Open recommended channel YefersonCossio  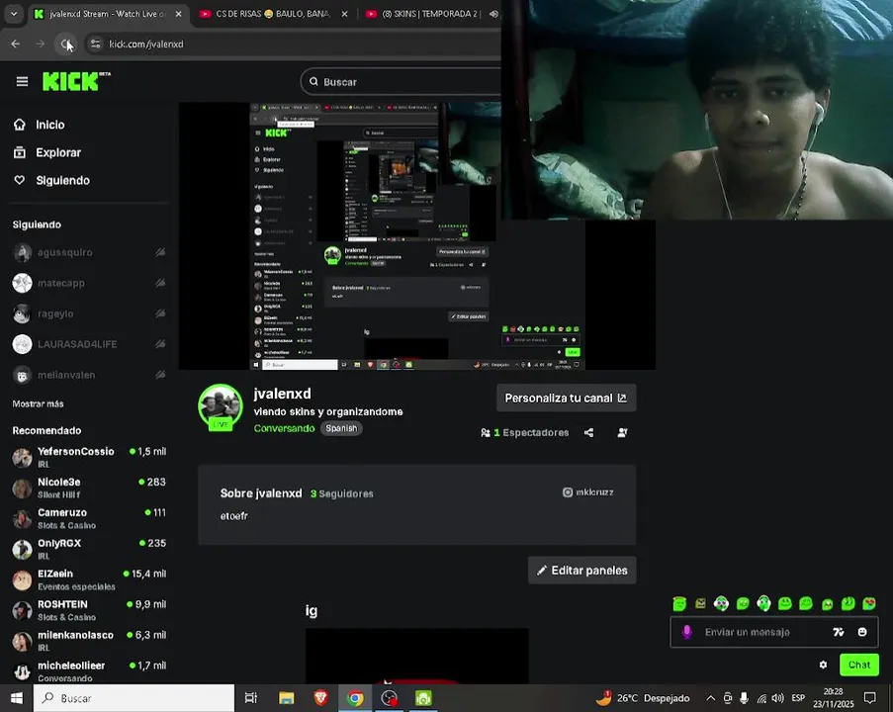tap(89, 457)
